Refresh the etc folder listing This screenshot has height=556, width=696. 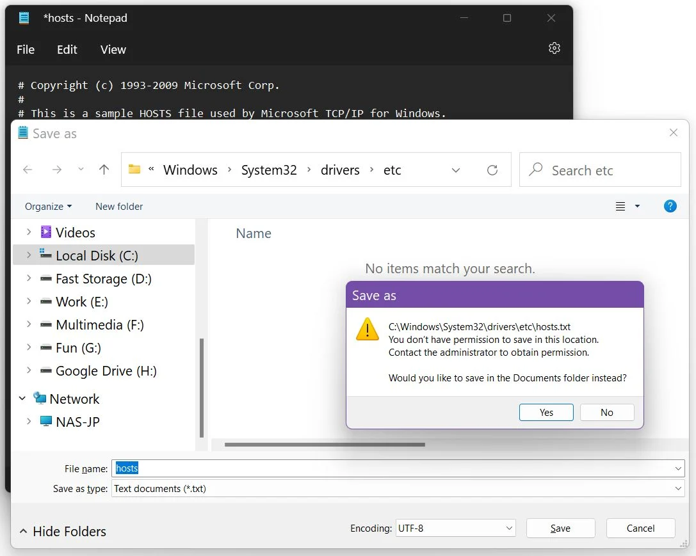pyautogui.click(x=492, y=170)
